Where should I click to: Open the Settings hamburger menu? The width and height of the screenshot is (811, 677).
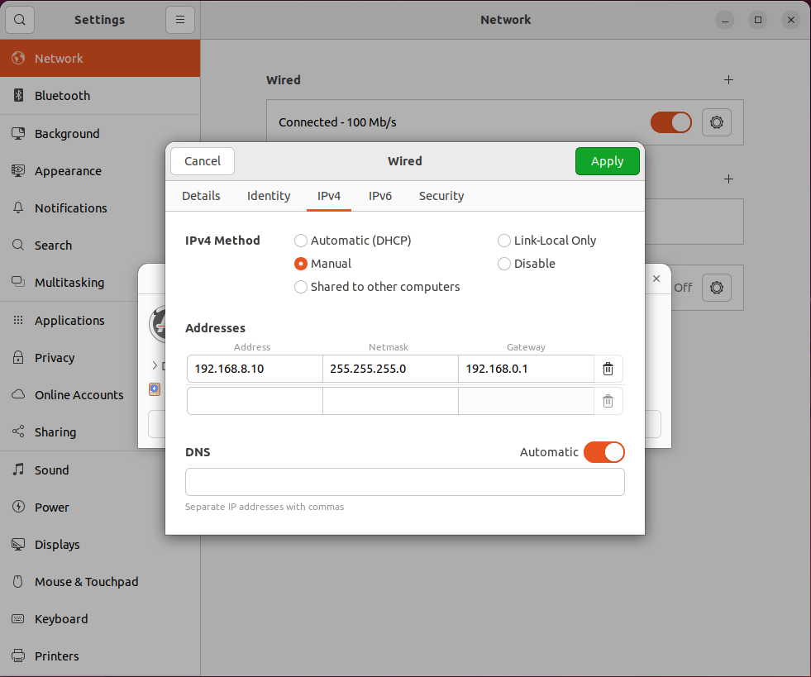click(179, 19)
